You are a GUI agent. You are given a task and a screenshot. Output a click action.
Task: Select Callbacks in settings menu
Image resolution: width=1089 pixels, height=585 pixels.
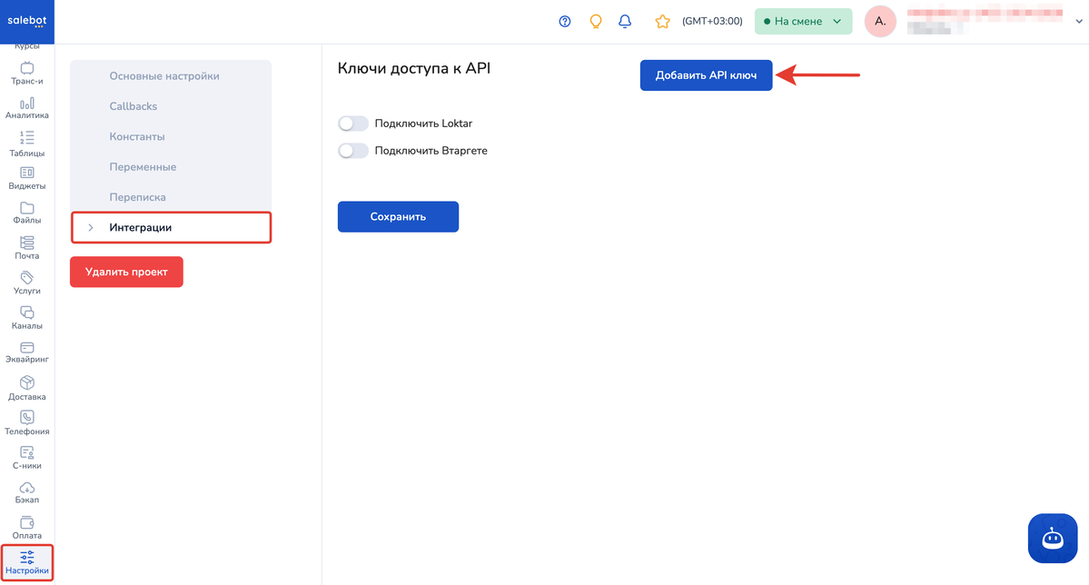pos(134,106)
